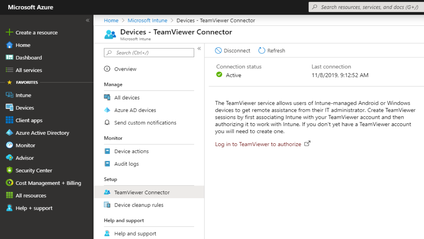Viewport: 424px width, 239px height.
Task: Click the Device actions log icon
Action: [x=107, y=151]
